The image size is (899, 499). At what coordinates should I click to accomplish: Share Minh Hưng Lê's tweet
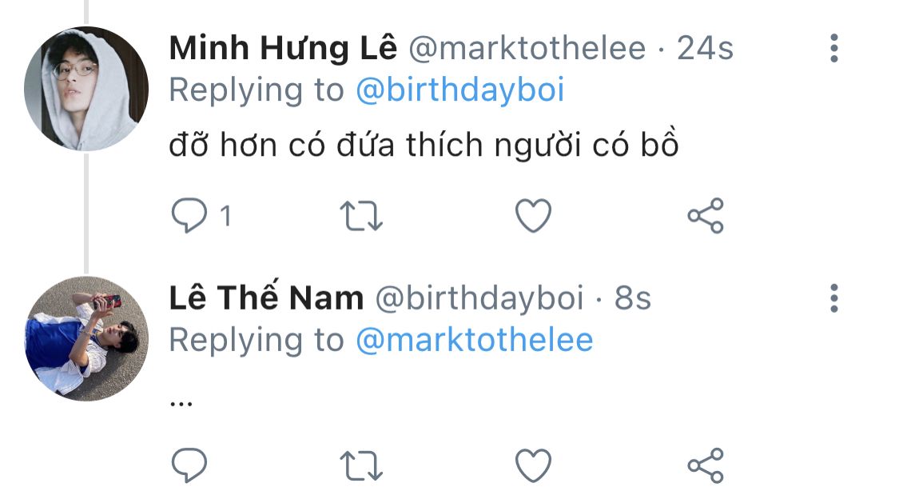pos(706,216)
